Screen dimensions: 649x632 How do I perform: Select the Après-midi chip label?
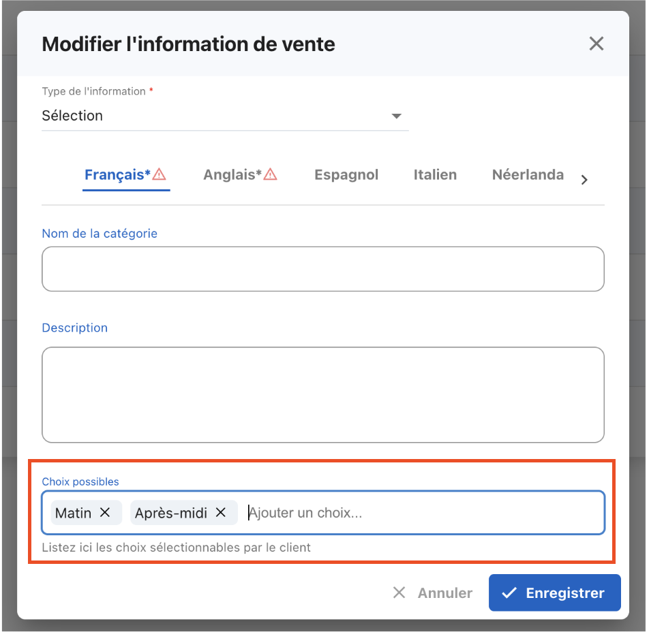170,513
